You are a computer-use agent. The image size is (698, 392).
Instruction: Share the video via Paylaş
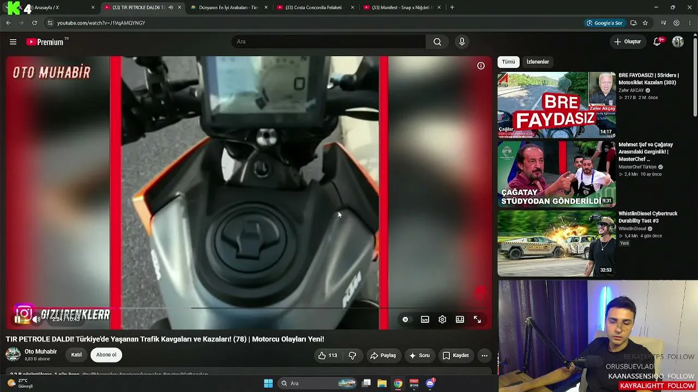click(x=383, y=356)
